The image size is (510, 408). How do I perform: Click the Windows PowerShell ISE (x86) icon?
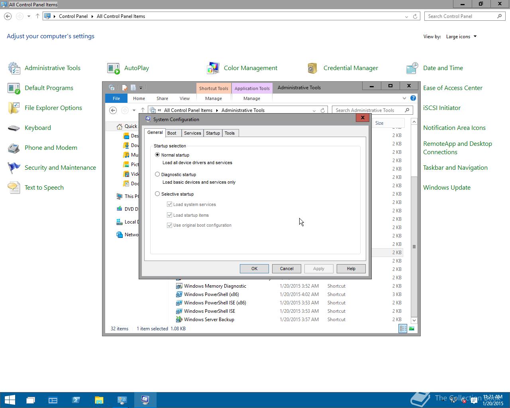(179, 303)
